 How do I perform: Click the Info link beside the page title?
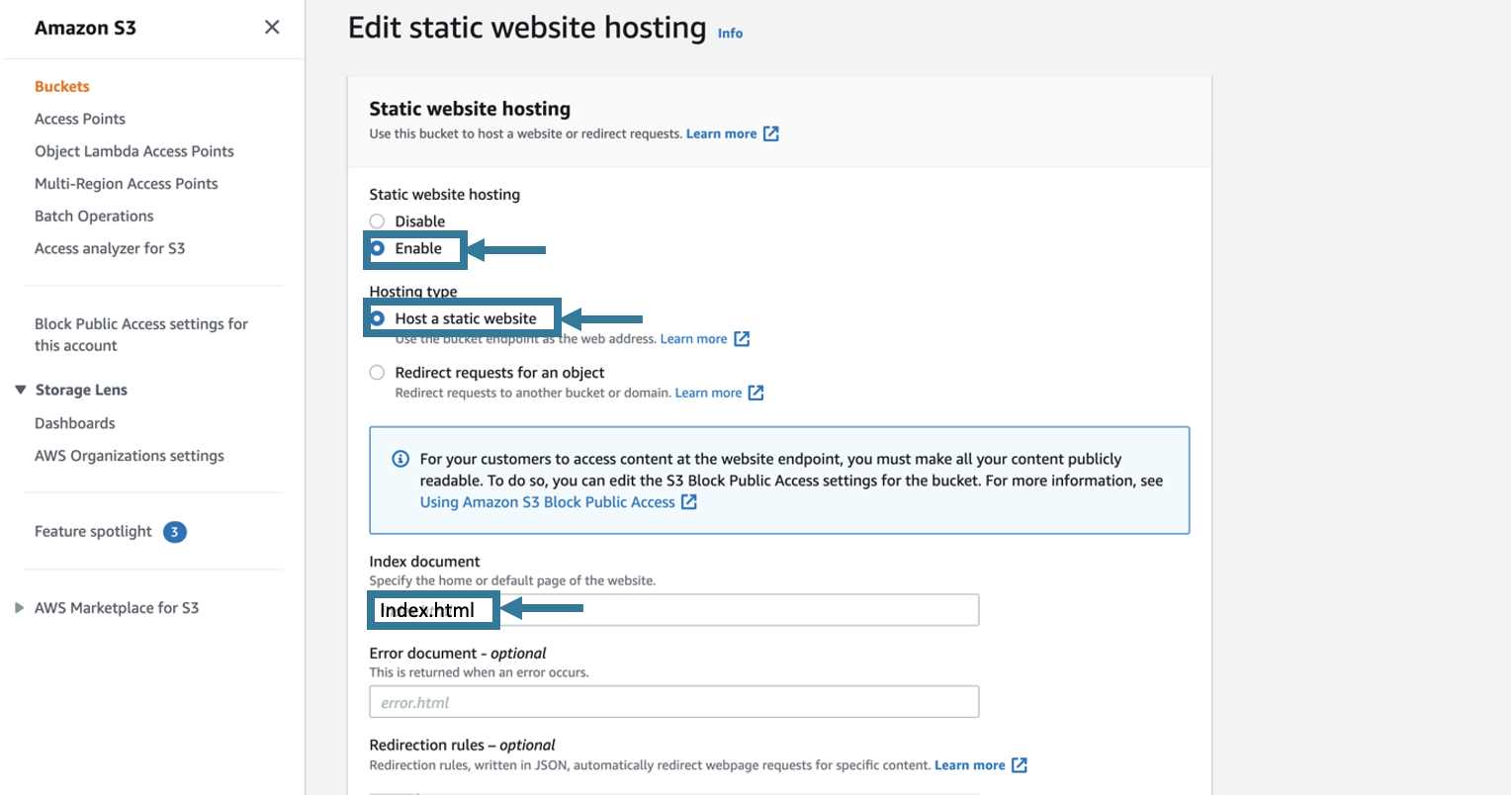[x=730, y=32]
